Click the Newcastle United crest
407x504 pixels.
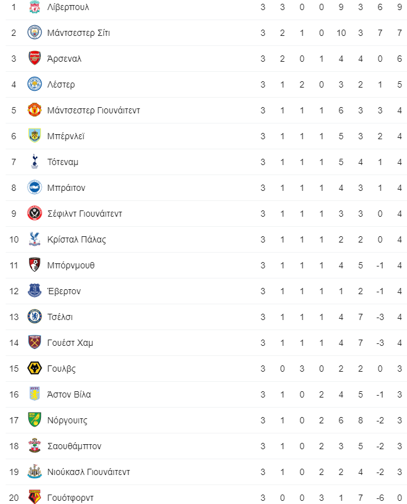pos(35,471)
